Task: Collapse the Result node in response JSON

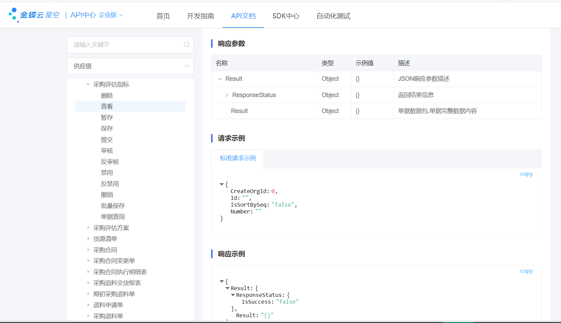Action: click(227, 288)
